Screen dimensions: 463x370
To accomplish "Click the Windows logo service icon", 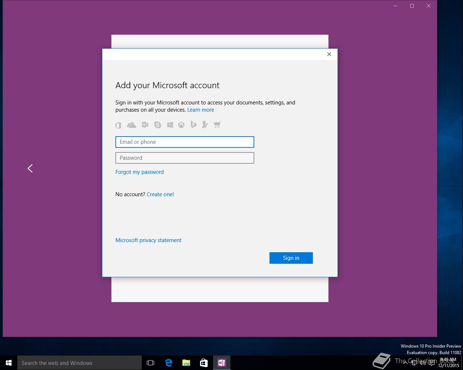I will point(170,125).
